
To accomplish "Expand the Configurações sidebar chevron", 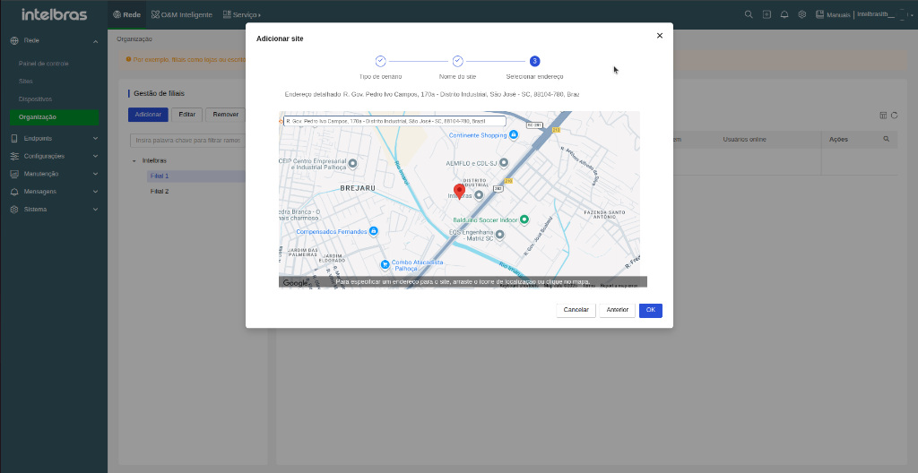I will (x=95, y=156).
